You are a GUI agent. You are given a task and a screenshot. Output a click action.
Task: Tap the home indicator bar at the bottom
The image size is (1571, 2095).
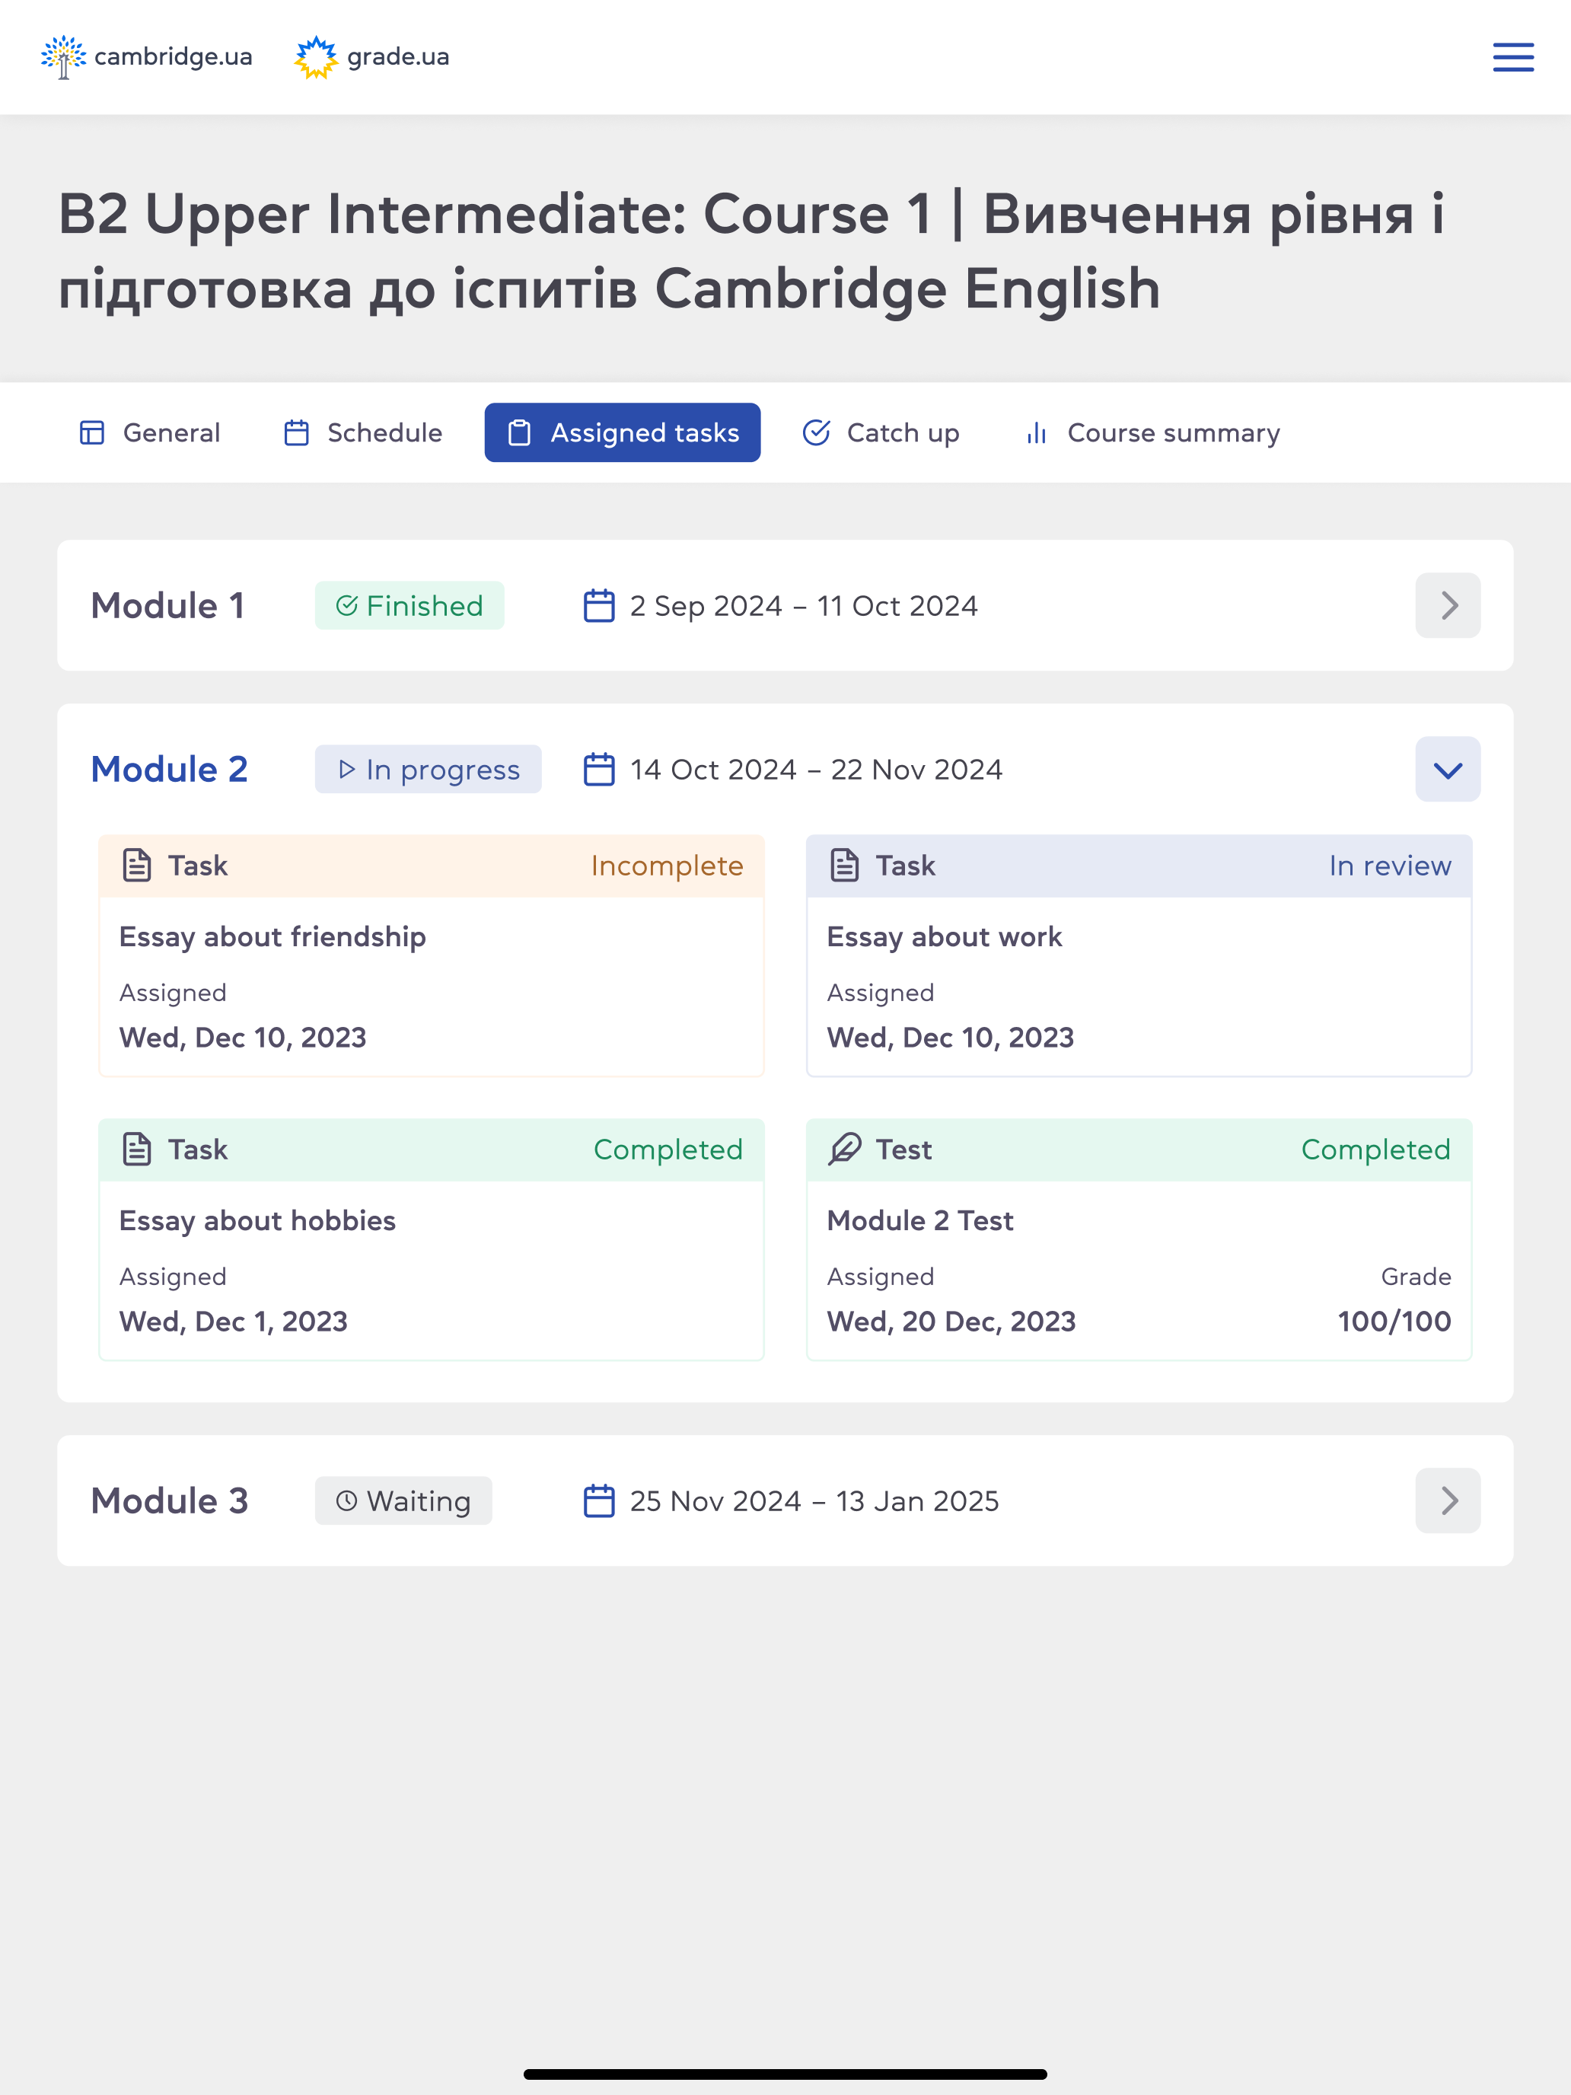(x=785, y=2074)
